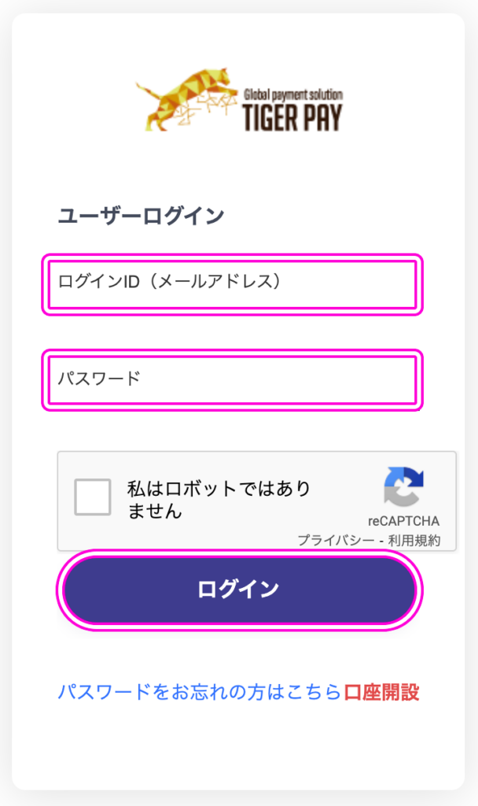Open the red 口座開設 link

[x=381, y=693]
